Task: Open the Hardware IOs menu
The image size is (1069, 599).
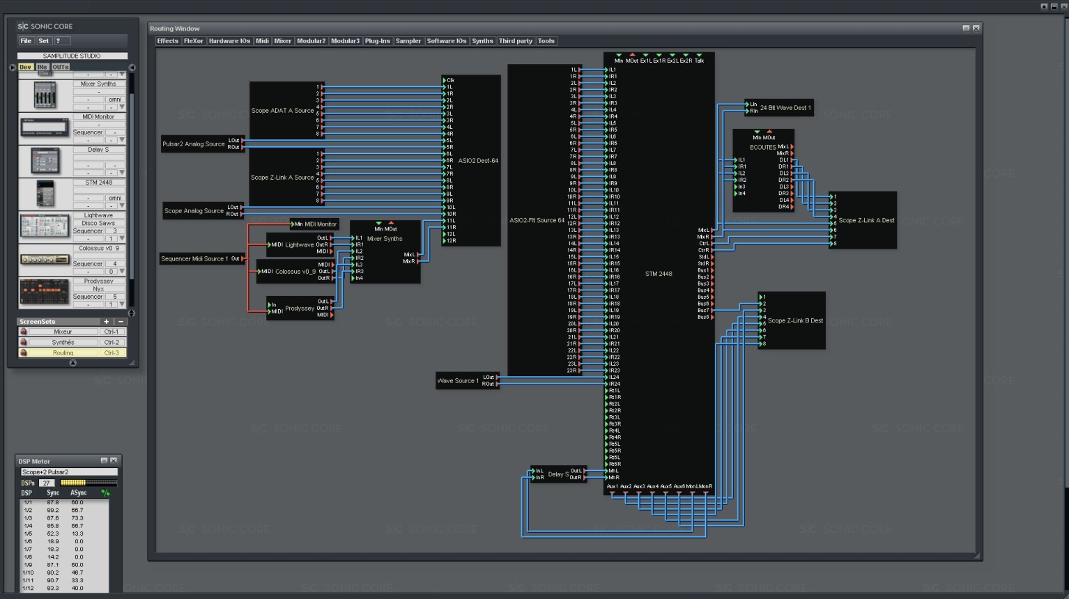Action: pyautogui.click(x=229, y=41)
